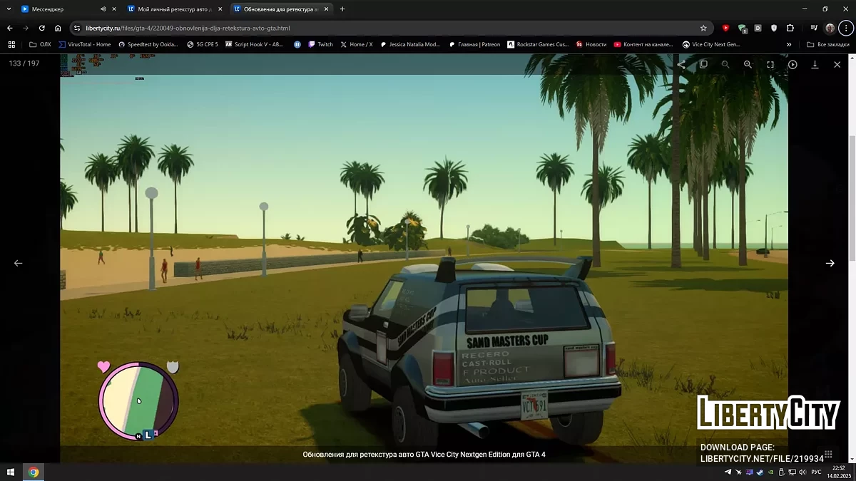The image size is (856, 481).
Task: Open the thumbnails grid icon
Action: 828,454
